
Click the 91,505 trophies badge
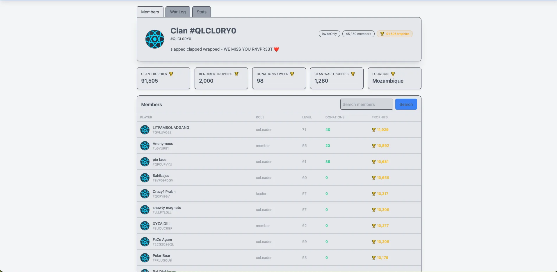395,34
